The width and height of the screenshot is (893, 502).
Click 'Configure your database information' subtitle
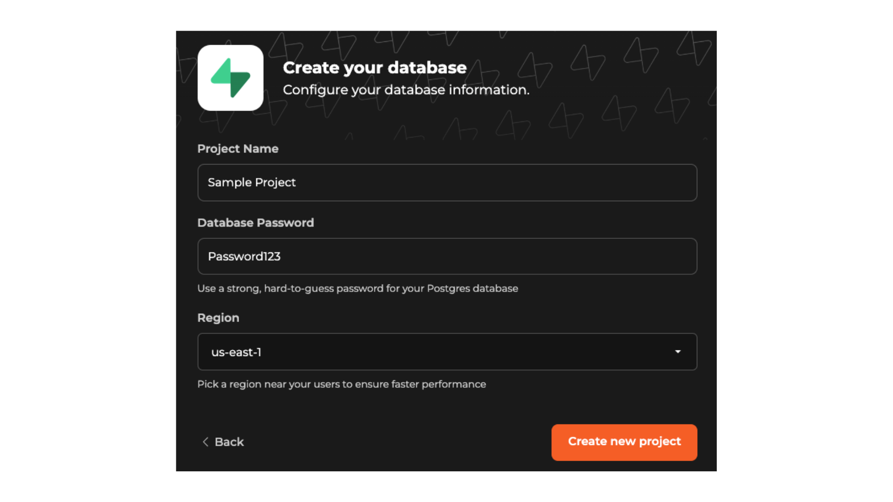click(x=406, y=90)
